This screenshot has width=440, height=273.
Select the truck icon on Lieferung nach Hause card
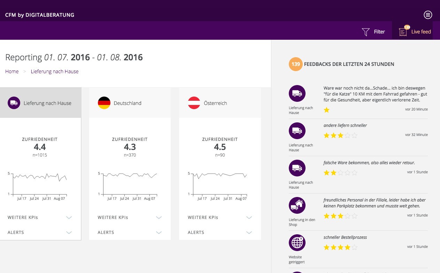tap(14, 103)
